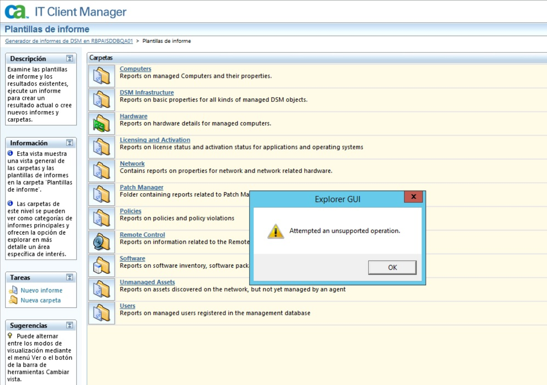Open the green Hardware folder icon
This screenshot has height=385, width=547.
coord(101,122)
